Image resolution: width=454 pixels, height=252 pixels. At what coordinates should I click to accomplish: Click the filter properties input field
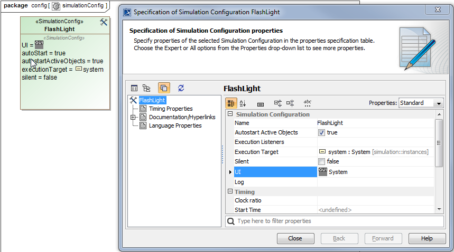pyautogui.click(x=335, y=221)
